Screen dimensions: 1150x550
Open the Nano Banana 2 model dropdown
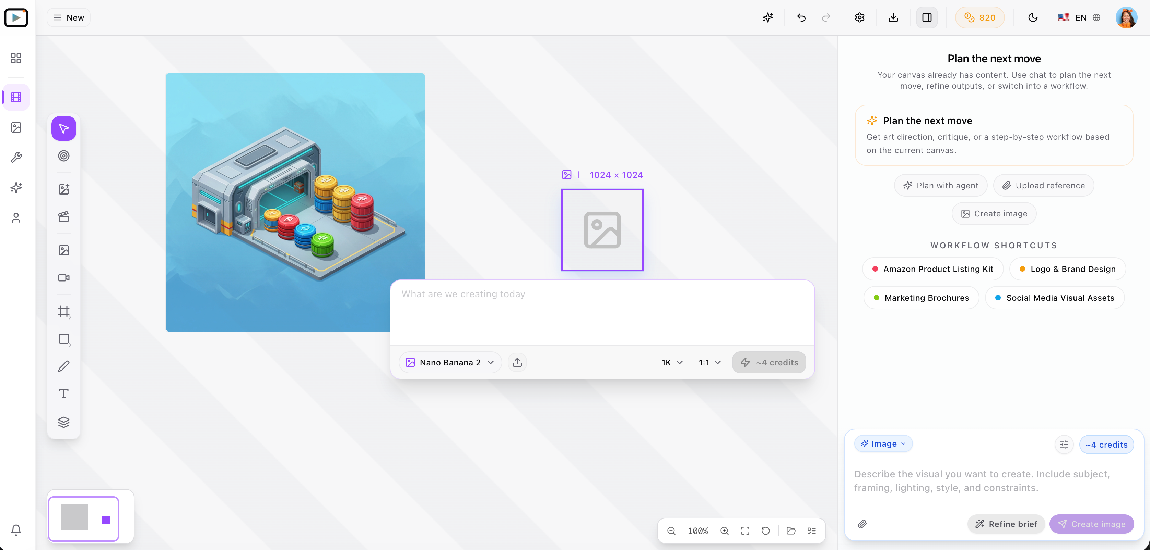[x=450, y=362]
